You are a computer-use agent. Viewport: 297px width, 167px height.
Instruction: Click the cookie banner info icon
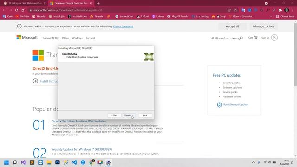(19, 26)
